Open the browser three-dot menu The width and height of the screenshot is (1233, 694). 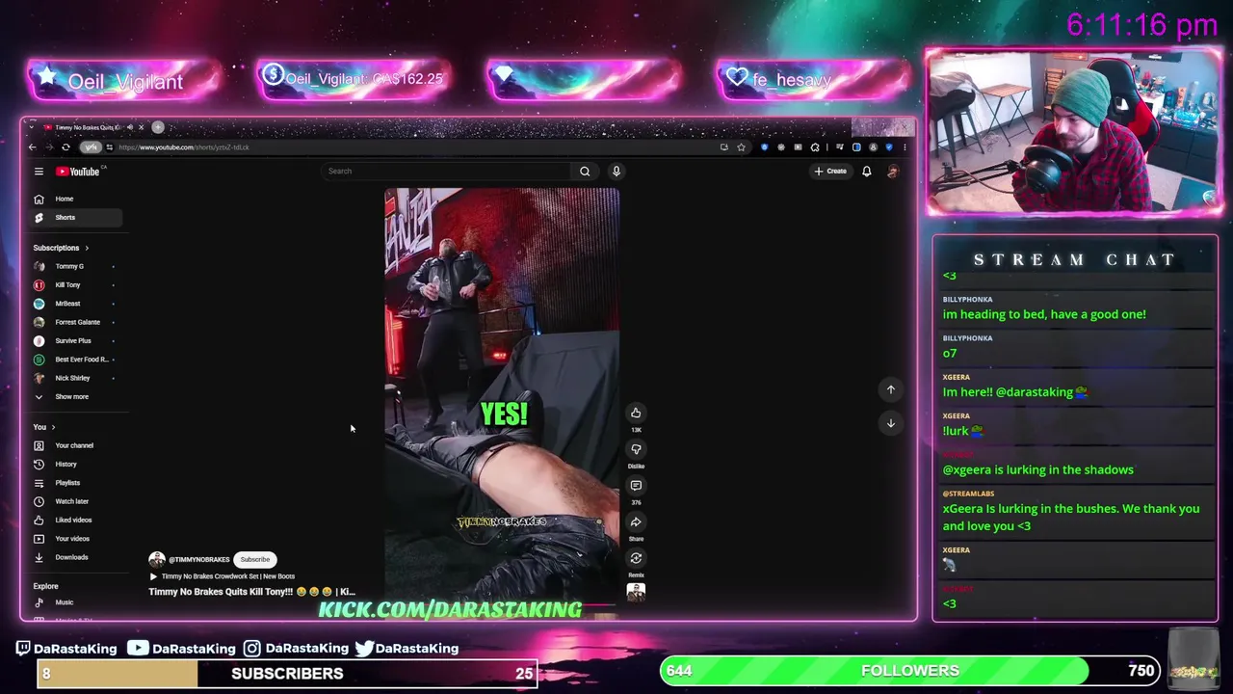(x=904, y=147)
